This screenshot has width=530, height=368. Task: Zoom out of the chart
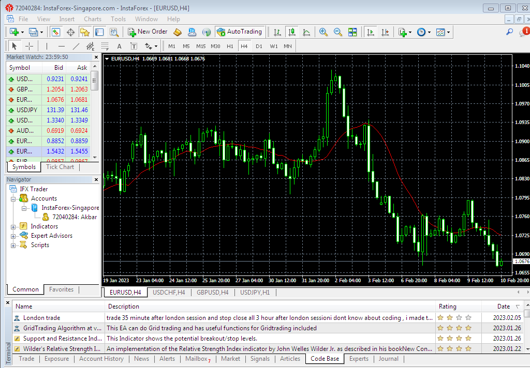(x=337, y=32)
